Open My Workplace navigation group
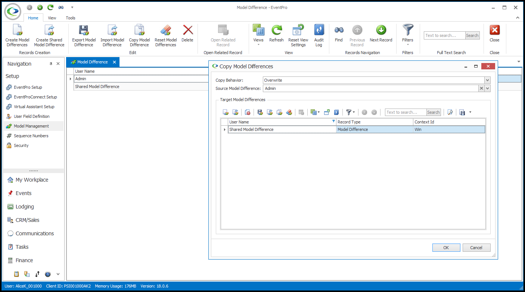525x292 pixels. click(32, 180)
